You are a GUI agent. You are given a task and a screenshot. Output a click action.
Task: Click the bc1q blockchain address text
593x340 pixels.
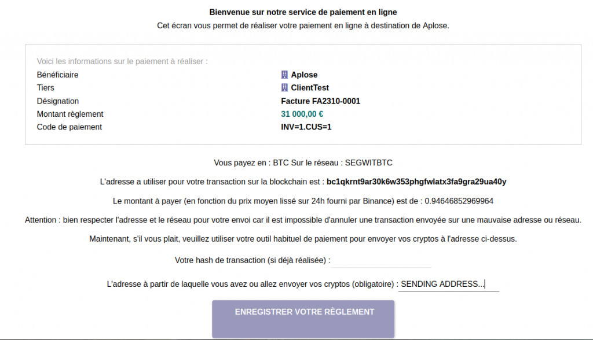[416, 182]
